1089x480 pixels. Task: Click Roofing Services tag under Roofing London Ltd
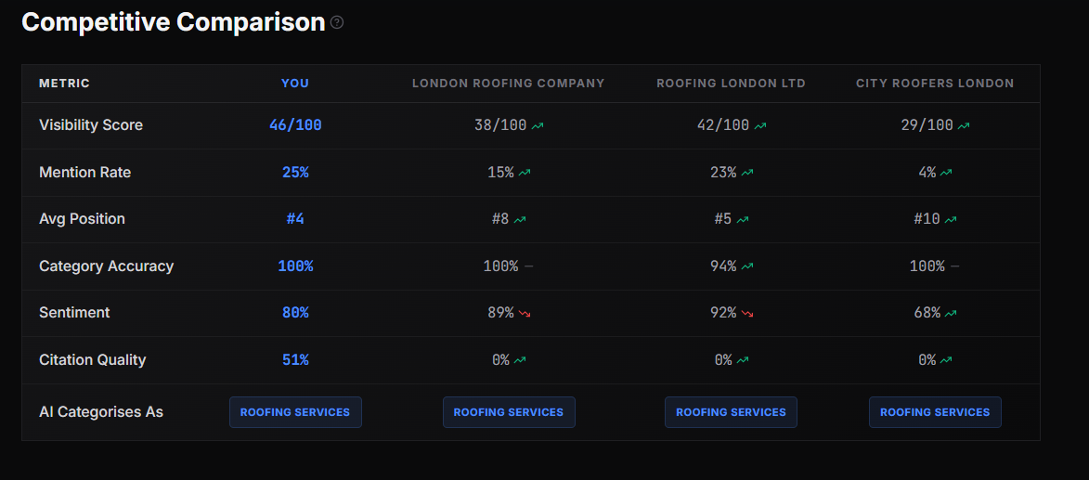coord(731,412)
